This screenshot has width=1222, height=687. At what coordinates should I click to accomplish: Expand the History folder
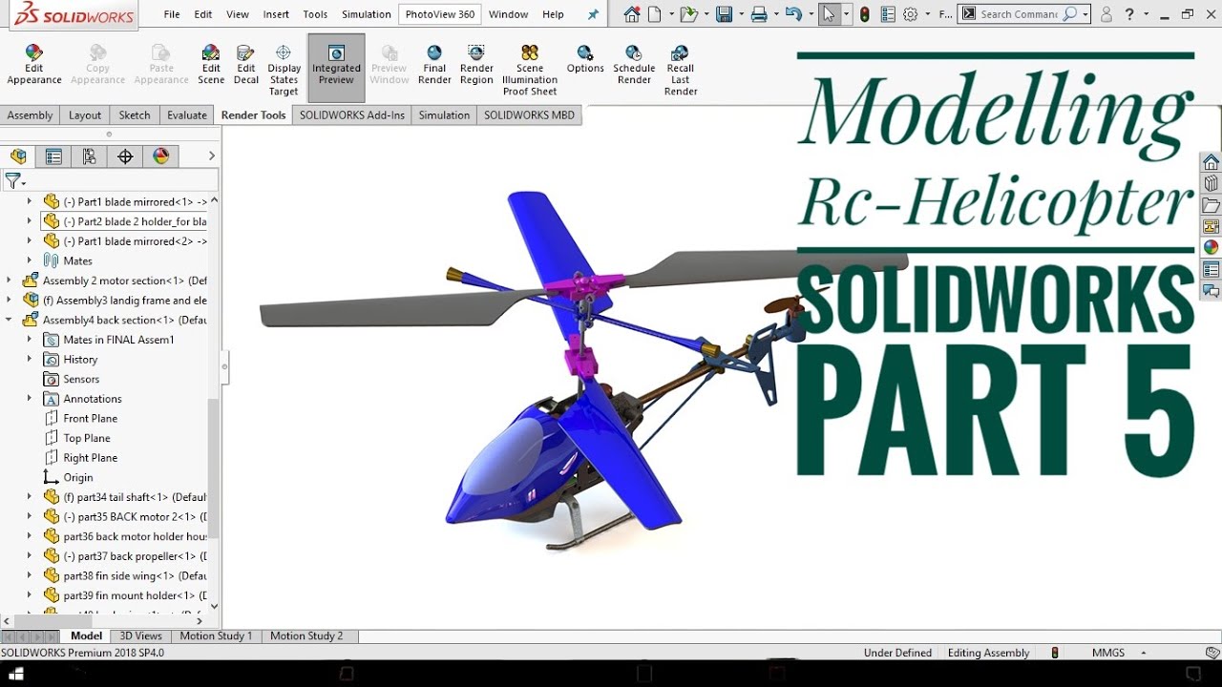pyautogui.click(x=30, y=360)
